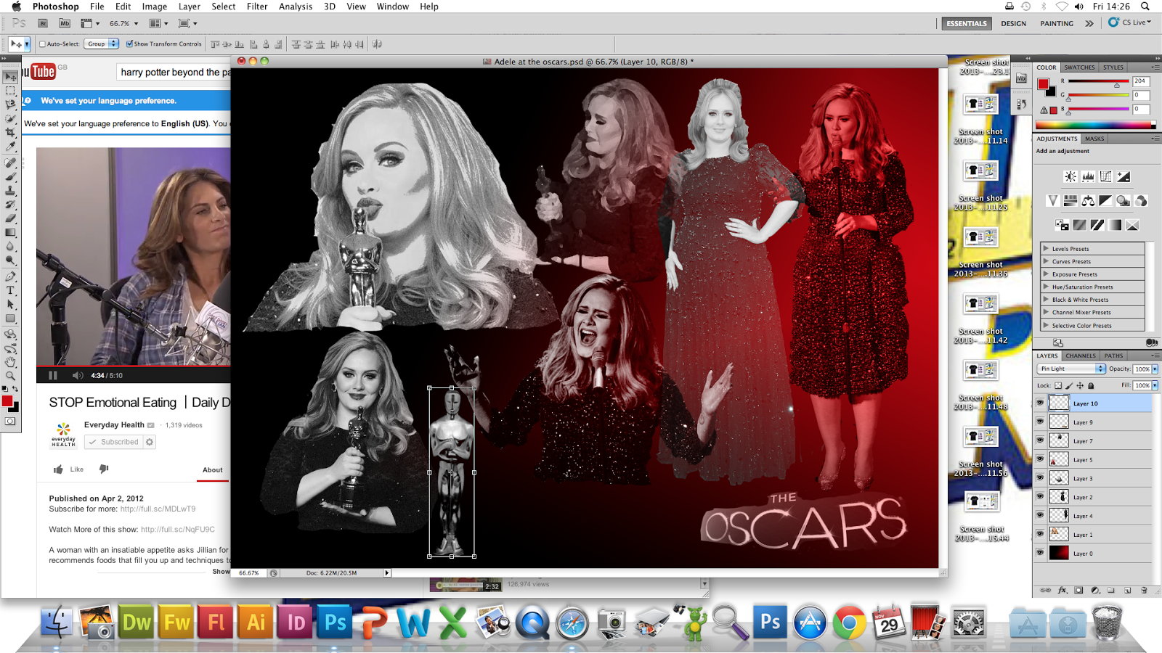Open the Fill slider dropdown
The width and height of the screenshot is (1162, 653).
pos(1155,386)
